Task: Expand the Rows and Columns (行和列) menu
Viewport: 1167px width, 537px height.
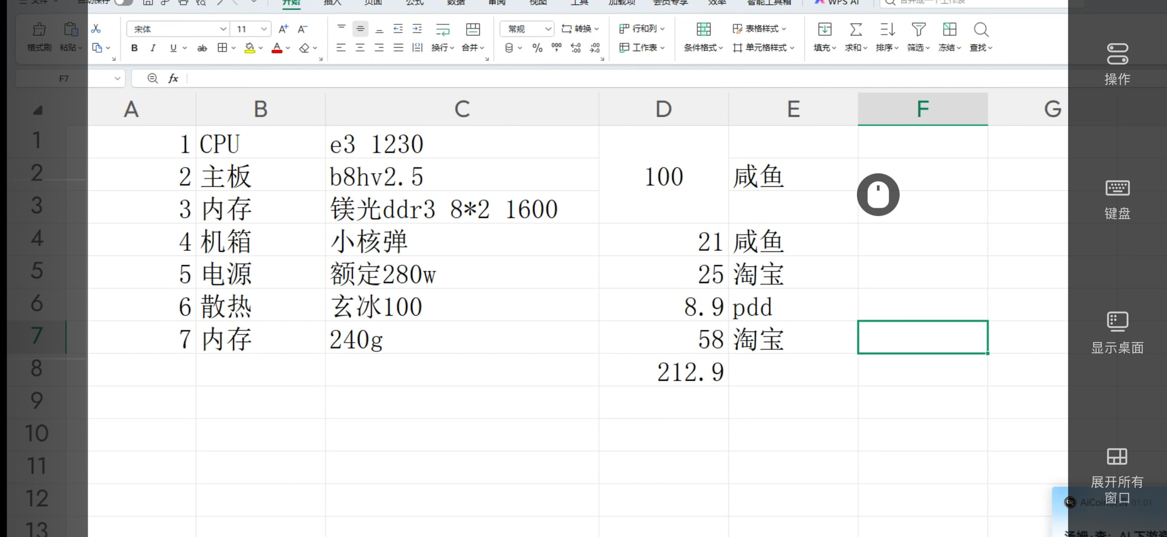Action: pos(642,29)
